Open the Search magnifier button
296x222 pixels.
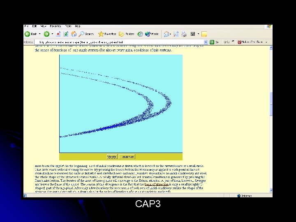pyautogui.click(x=86, y=34)
